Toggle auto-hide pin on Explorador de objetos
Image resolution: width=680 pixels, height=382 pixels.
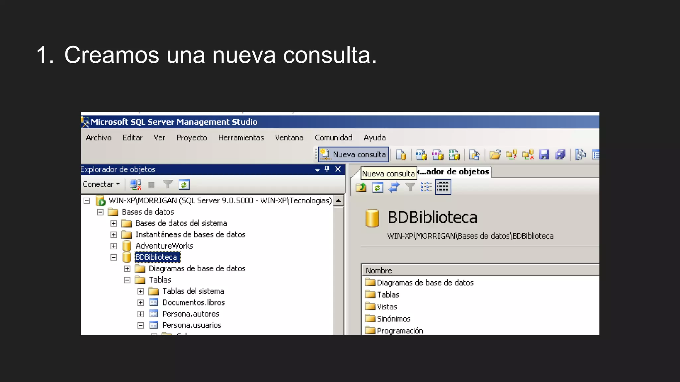pos(327,169)
